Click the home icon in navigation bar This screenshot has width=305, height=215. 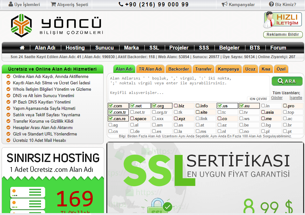[x=22, y=48]
